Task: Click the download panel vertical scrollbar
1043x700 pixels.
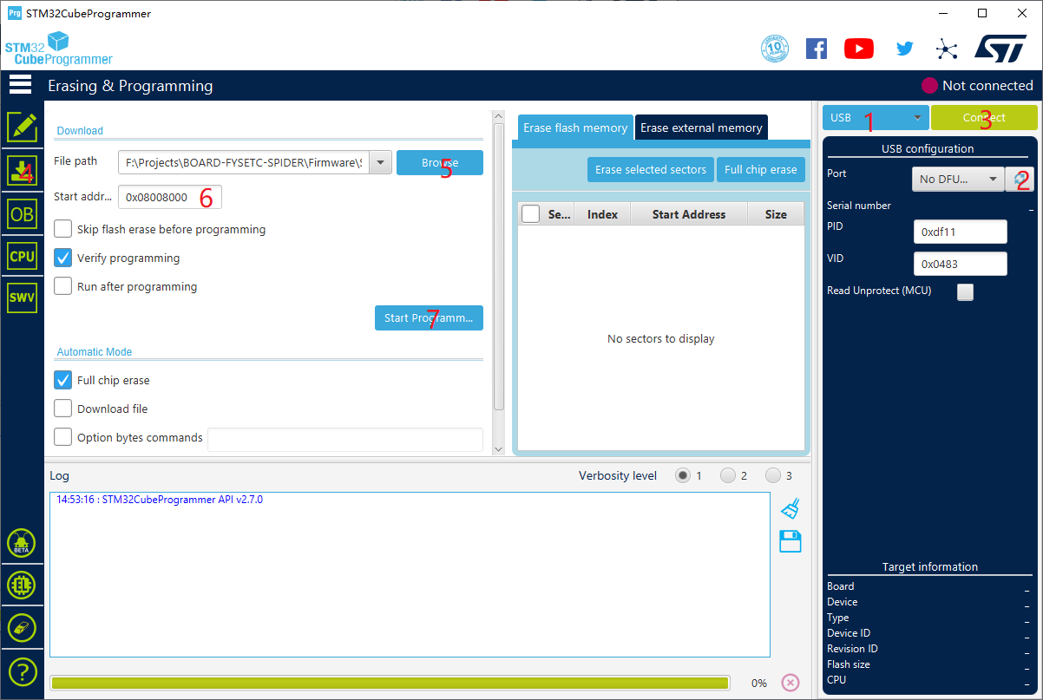Action: pos(498,267)
